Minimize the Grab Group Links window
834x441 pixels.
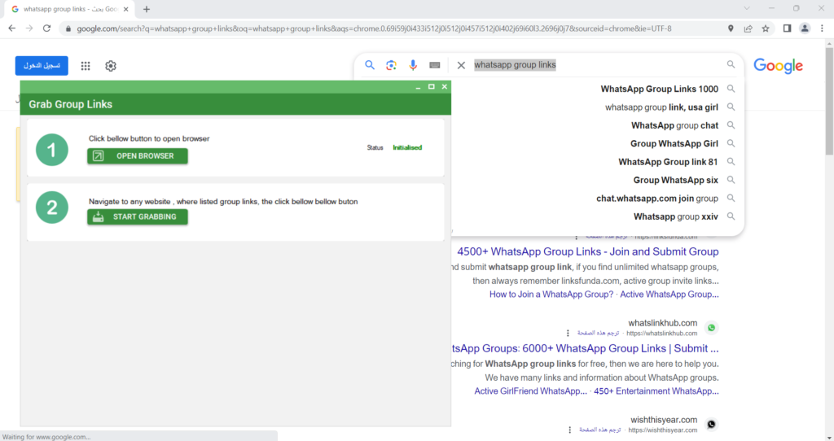click(418, 86)
